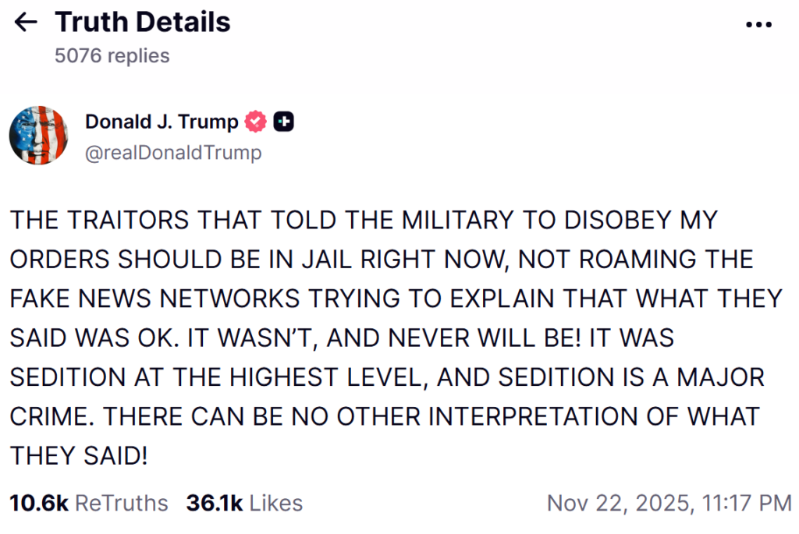Open the ReTruths label

(x=122, y=503)
